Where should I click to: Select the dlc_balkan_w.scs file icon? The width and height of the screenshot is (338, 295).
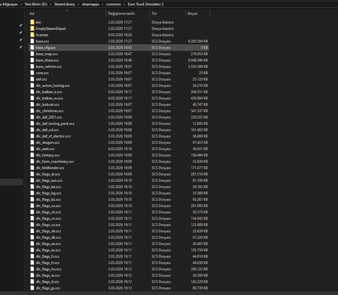pyautogui.click(x=32, y=98)
